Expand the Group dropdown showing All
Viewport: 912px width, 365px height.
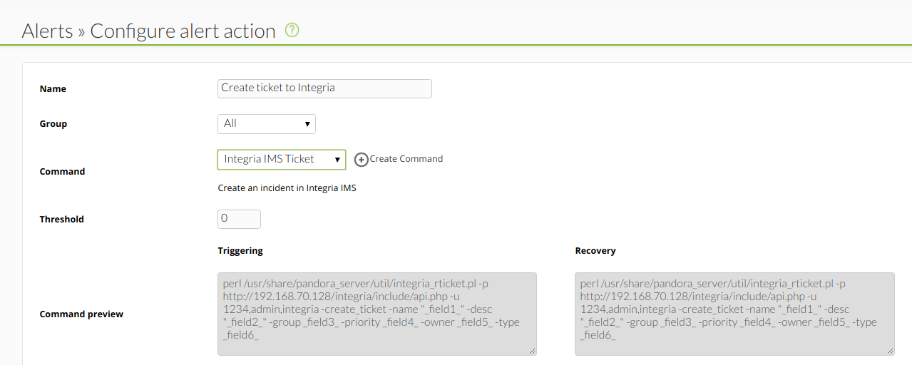pos(267,124)
